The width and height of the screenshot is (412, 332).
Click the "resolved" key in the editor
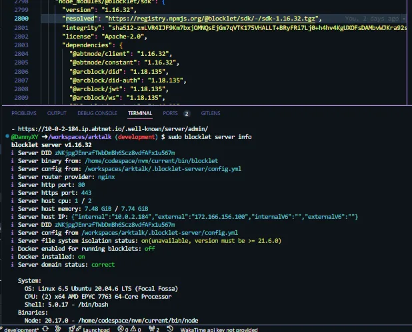(80, 19)
